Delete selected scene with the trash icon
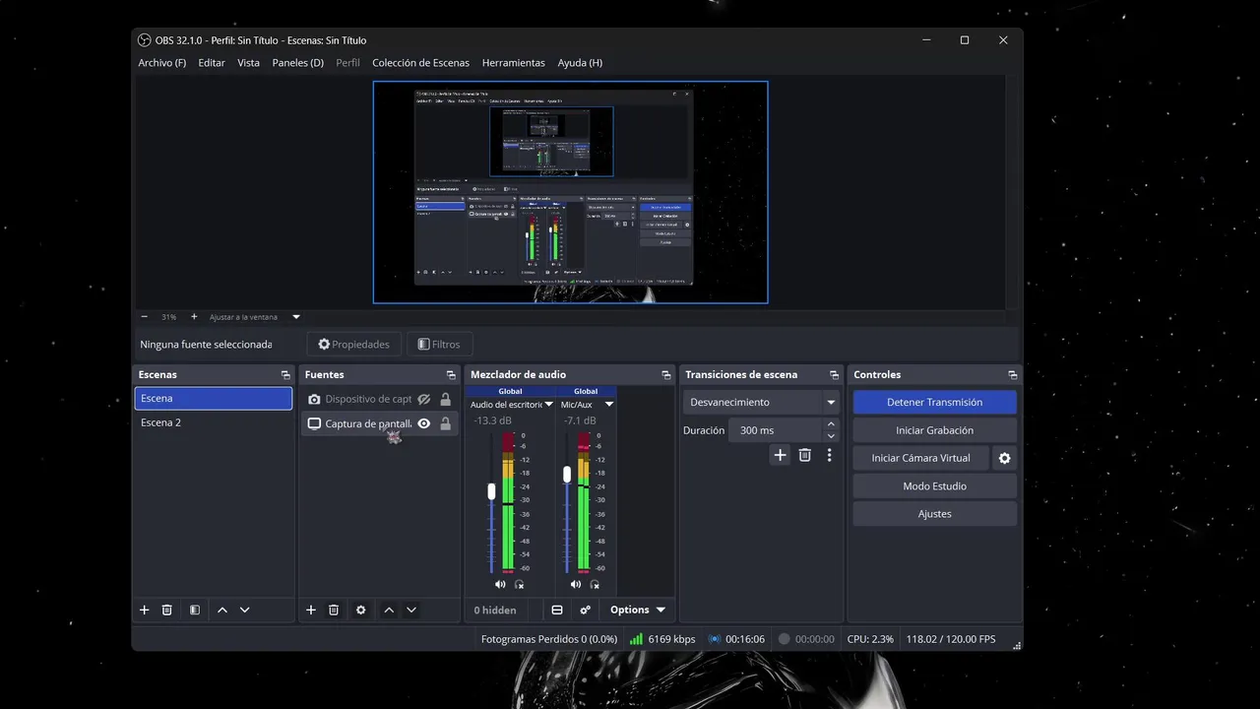Image resolution: width=1260 pixels, height=709 pixels. pos(167,610)
